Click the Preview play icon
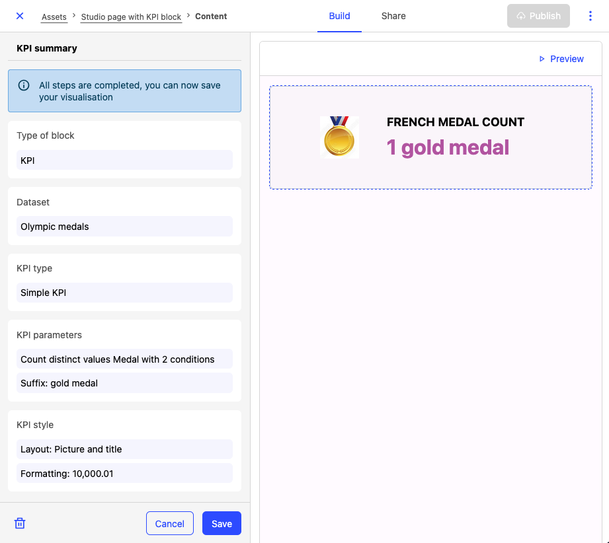Image resolution: width=609 pixels, height=543 pixels. click(542, 59)
